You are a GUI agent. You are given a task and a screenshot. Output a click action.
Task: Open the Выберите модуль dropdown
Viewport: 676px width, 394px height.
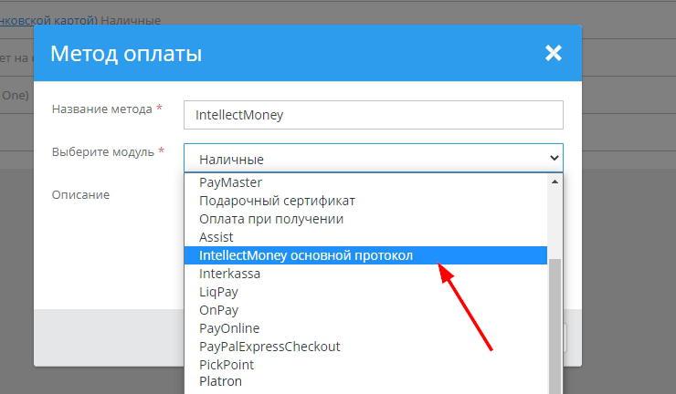pyautogui.click(x=373, y=159)
